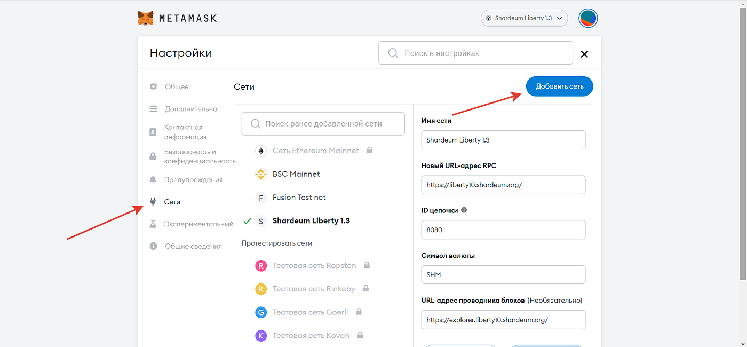Viewport: 747px width, 347px height.
Task: Close the settings with the X button
Action: coord(584,54)
